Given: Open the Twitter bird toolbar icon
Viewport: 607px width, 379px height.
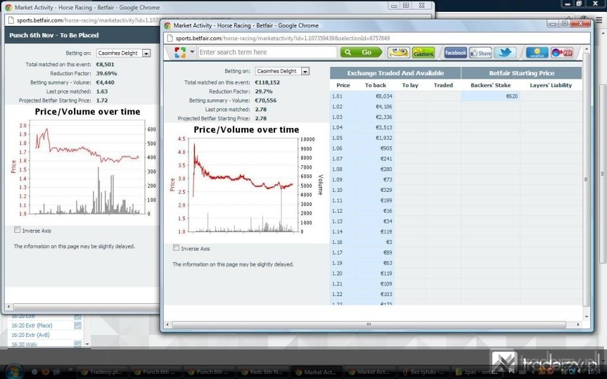Looking at the screenshot, I should (505, 53).
